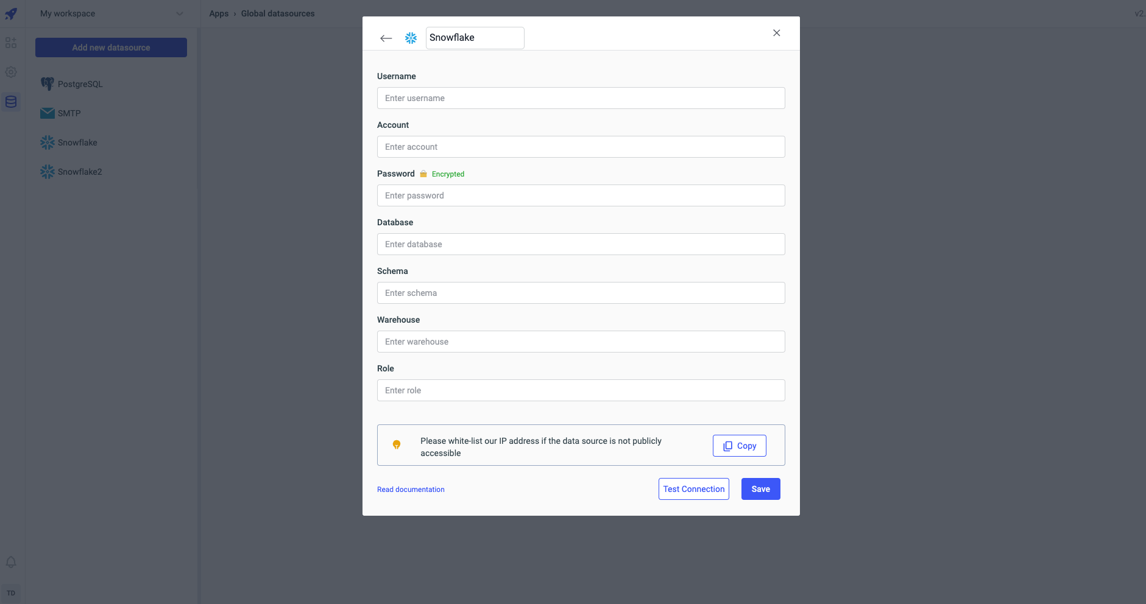Click the Apps breadcrumb link

coord(219,13)
